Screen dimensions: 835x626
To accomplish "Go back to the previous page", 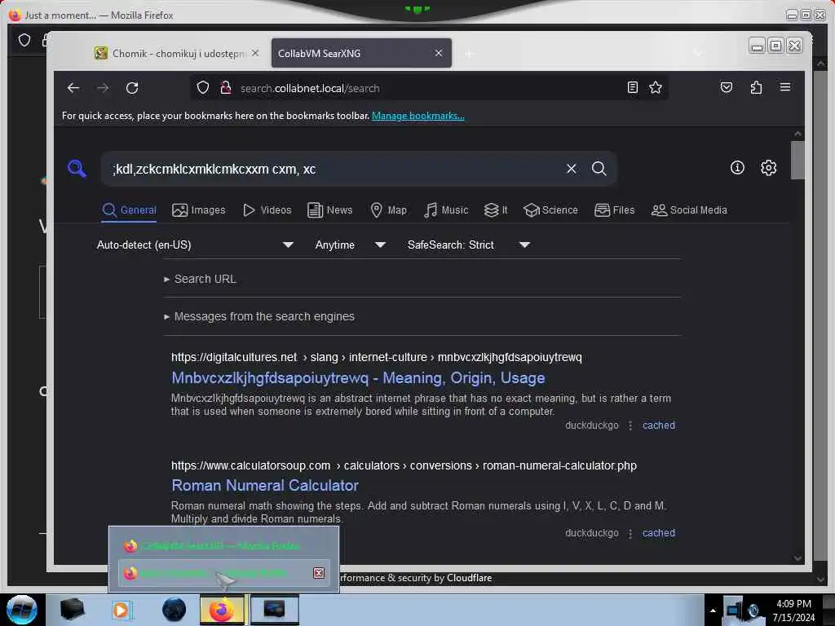I will (x=73, y=88).
